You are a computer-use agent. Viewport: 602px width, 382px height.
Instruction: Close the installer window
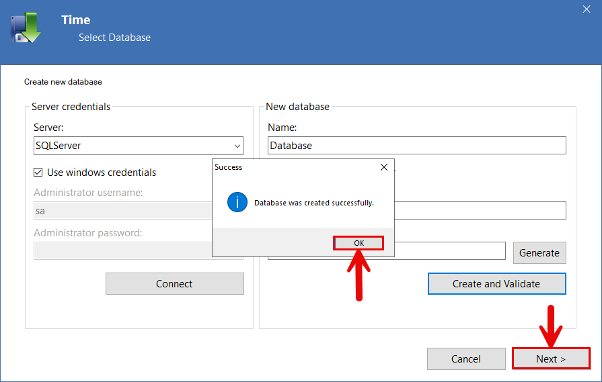coord(587,9)
